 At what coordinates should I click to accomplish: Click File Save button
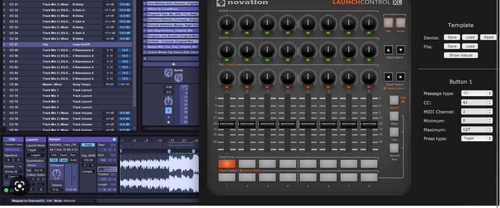(x=452, y=46)
